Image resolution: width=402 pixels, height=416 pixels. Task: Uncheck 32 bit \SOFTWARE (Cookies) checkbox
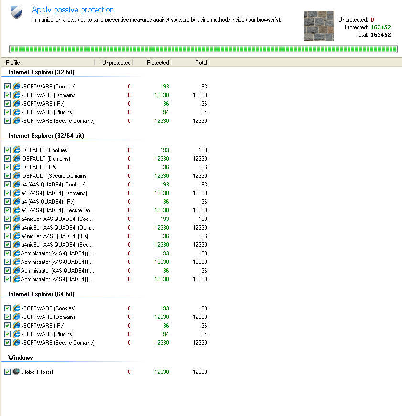click(x=8, y=87)
